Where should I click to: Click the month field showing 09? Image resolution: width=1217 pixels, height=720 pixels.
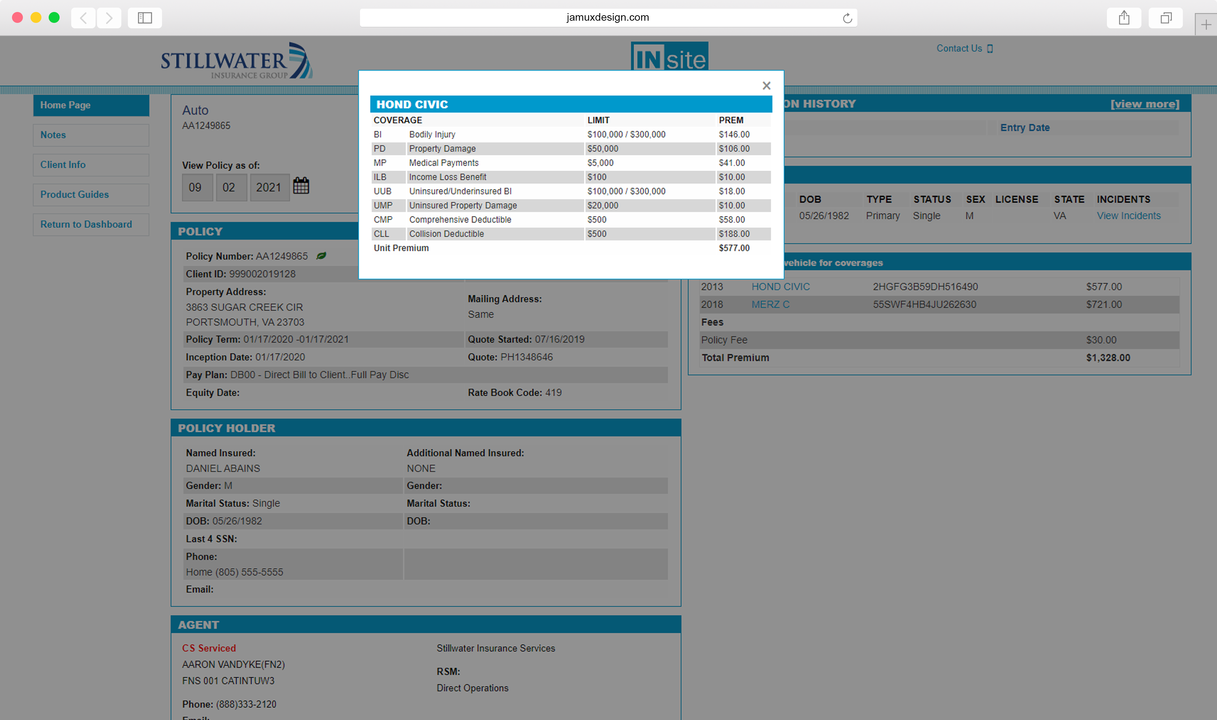[197, 187]
